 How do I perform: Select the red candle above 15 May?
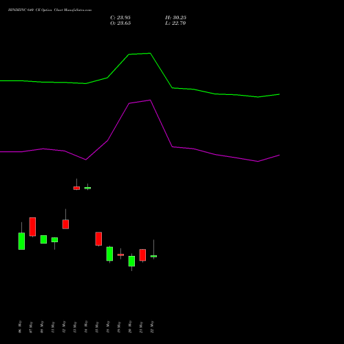point(98,239)
